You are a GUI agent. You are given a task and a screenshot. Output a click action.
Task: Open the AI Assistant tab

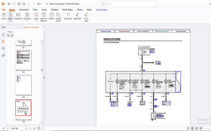[102, 10]
